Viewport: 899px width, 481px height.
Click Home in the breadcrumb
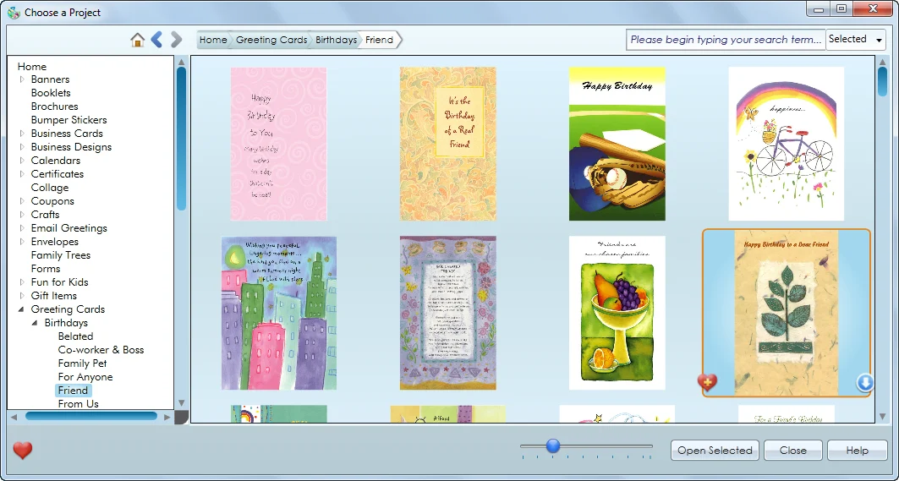(x=213, y=40)
